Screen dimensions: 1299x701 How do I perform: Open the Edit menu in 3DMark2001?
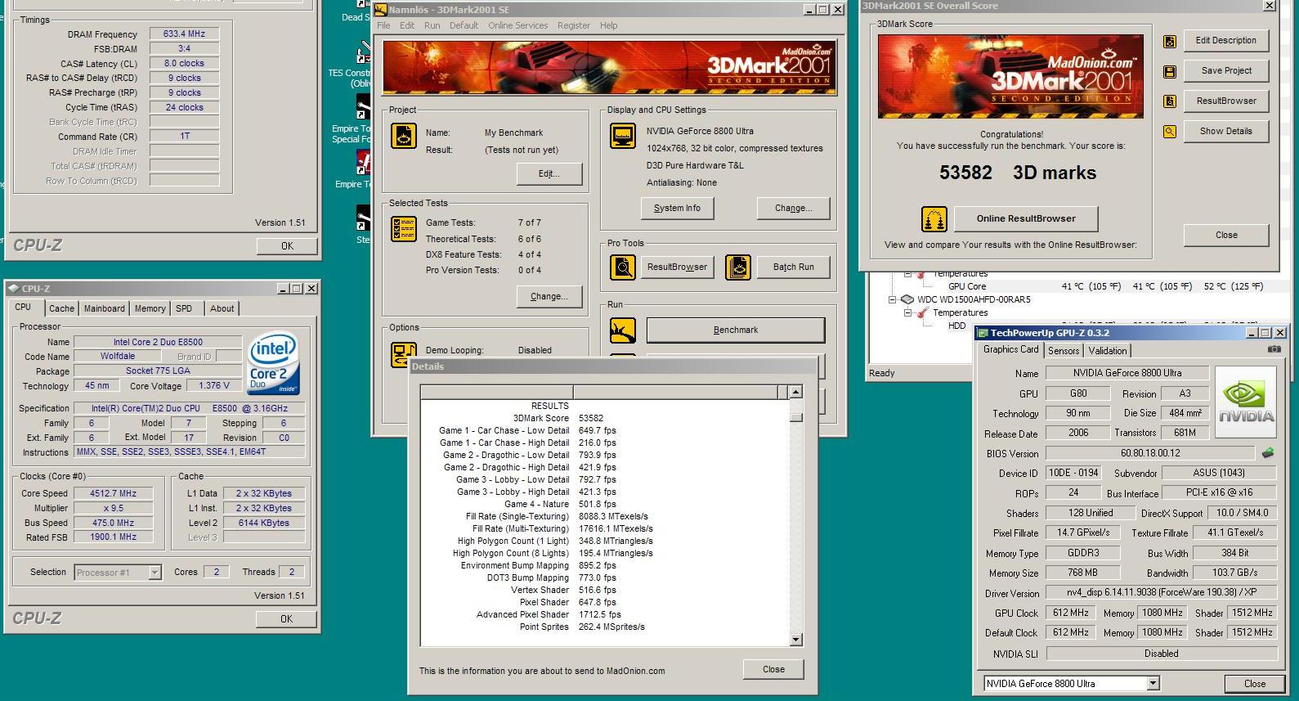pyautogui.click(x=407, y=25)
